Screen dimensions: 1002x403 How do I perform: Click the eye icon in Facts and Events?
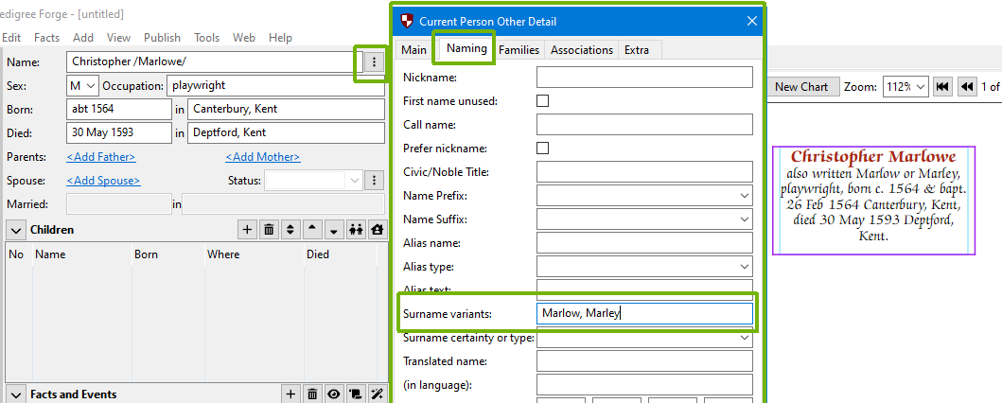click(x=333, y=394)
